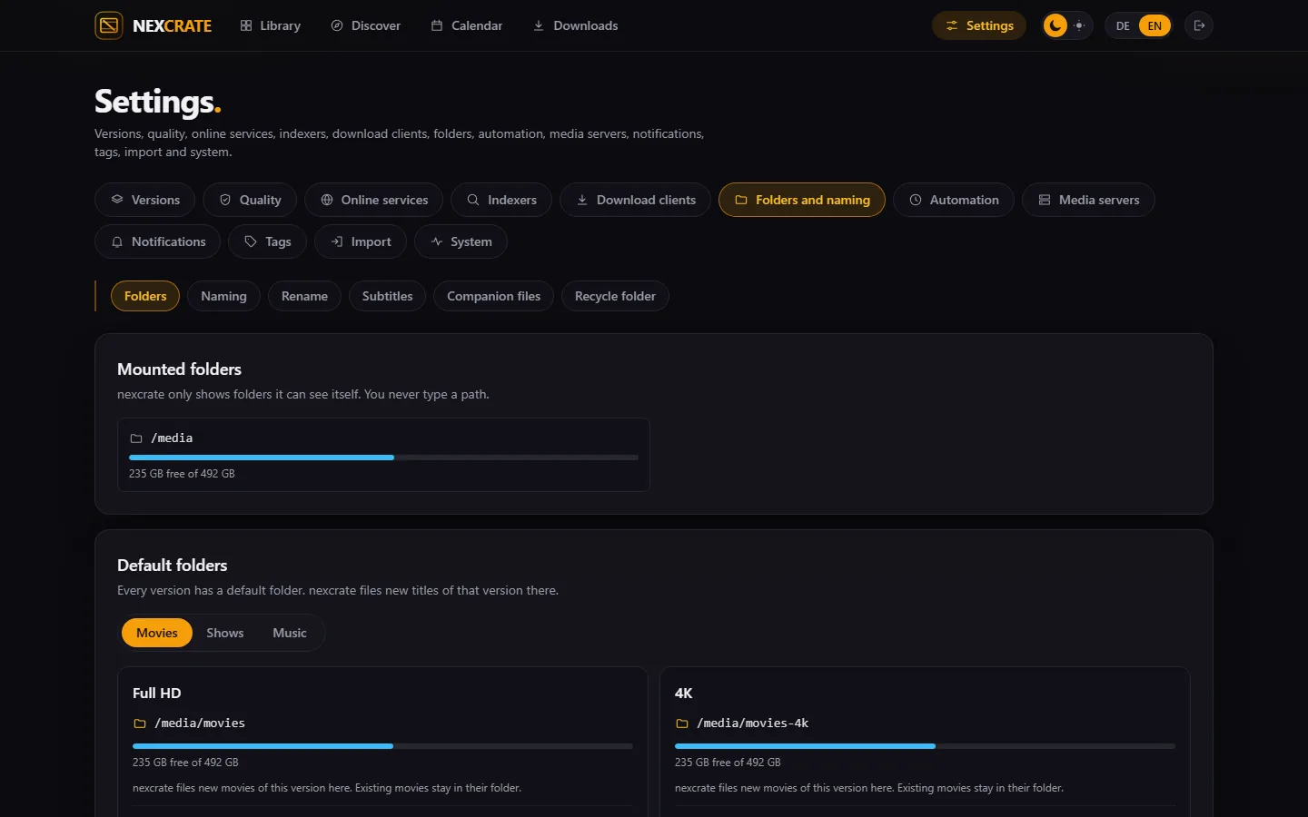
Task: Open Download clients settings
Action: click(x=635, y=200)
